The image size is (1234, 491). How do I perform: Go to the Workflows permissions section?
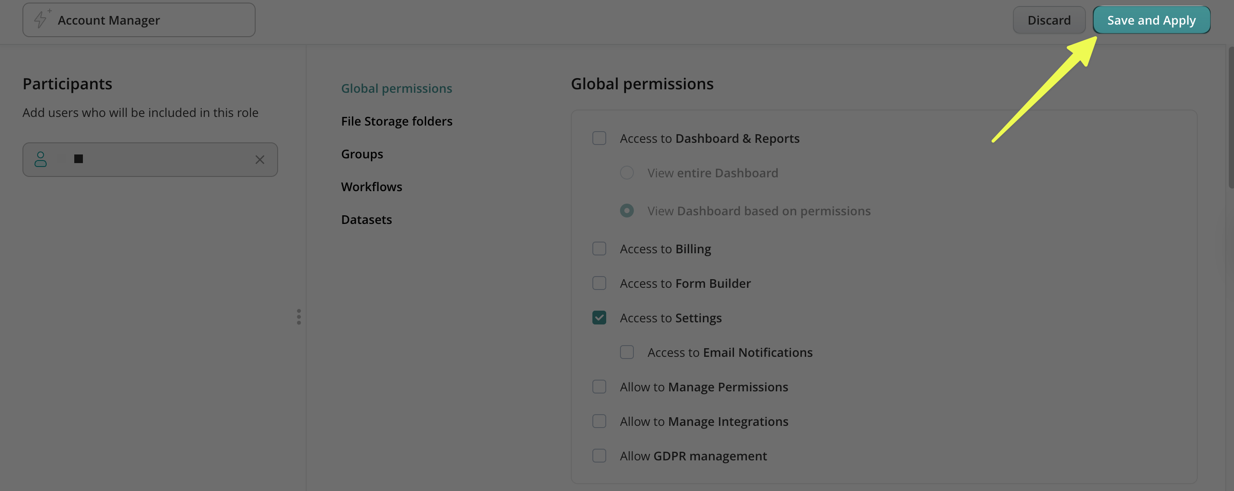click(x=371, y=187)
